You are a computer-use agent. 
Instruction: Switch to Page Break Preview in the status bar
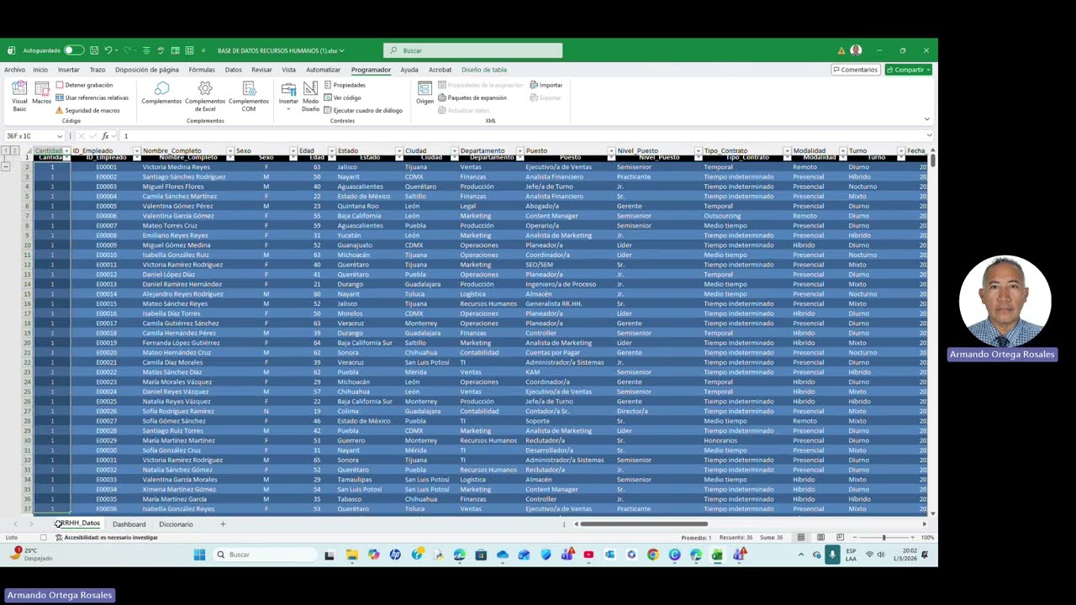840,538
